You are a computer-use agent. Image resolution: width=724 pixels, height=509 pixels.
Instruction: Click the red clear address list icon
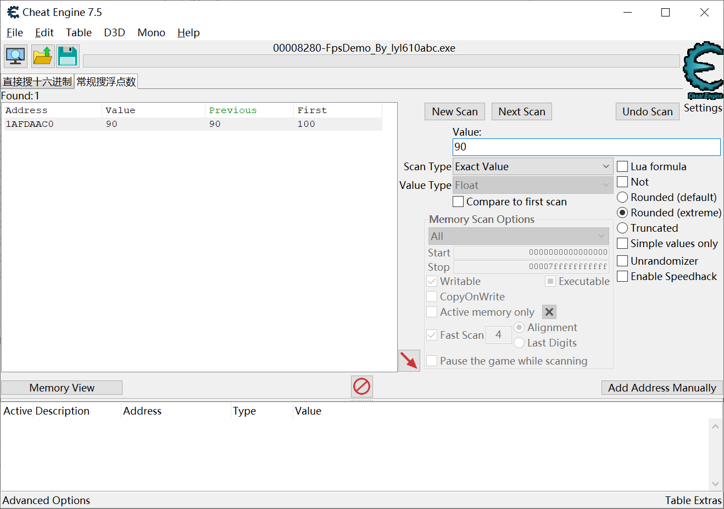coord(361,387)
